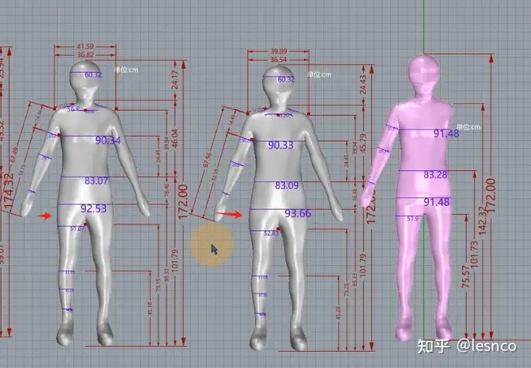Click the 60.32 head value on middle mannequin

[x=286, y=80]
